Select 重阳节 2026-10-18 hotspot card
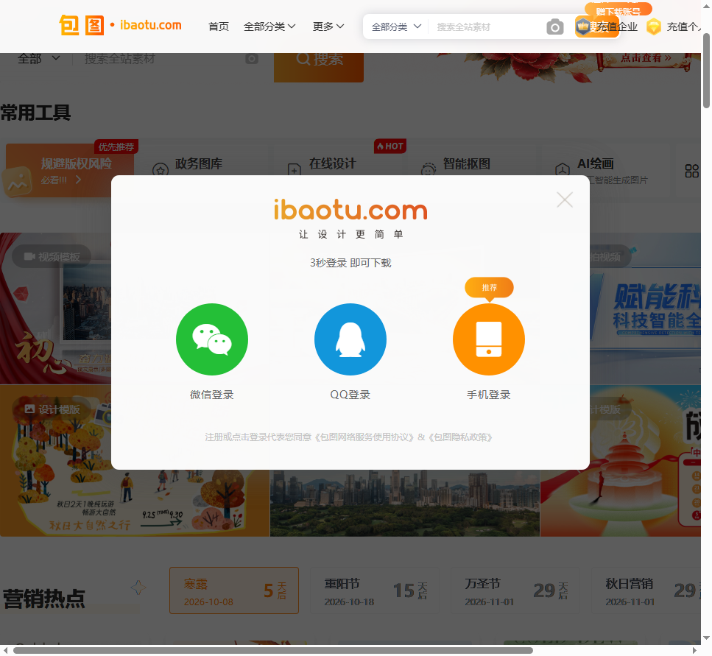 [x=375, y=590]
